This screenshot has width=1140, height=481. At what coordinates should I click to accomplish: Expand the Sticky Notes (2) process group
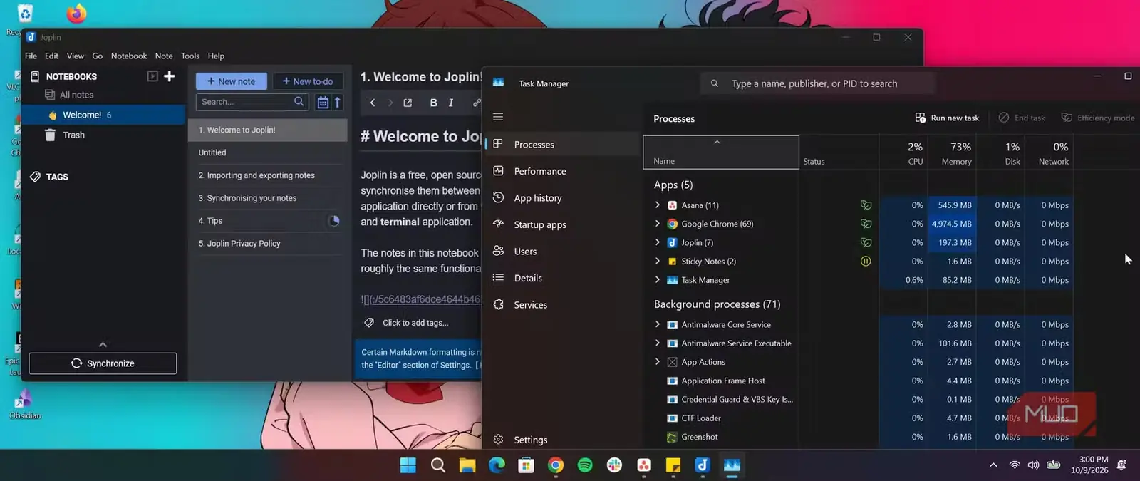[658, 262]
